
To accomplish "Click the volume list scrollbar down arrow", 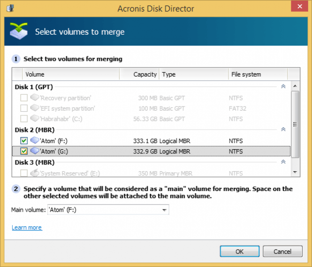I will tap(295, 172).
